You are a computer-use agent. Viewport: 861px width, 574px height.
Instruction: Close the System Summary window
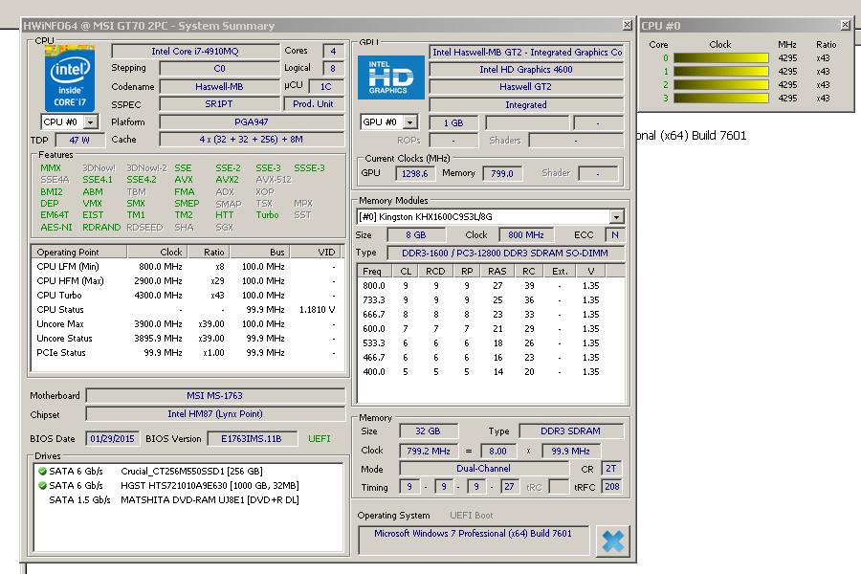click(627, 25)
